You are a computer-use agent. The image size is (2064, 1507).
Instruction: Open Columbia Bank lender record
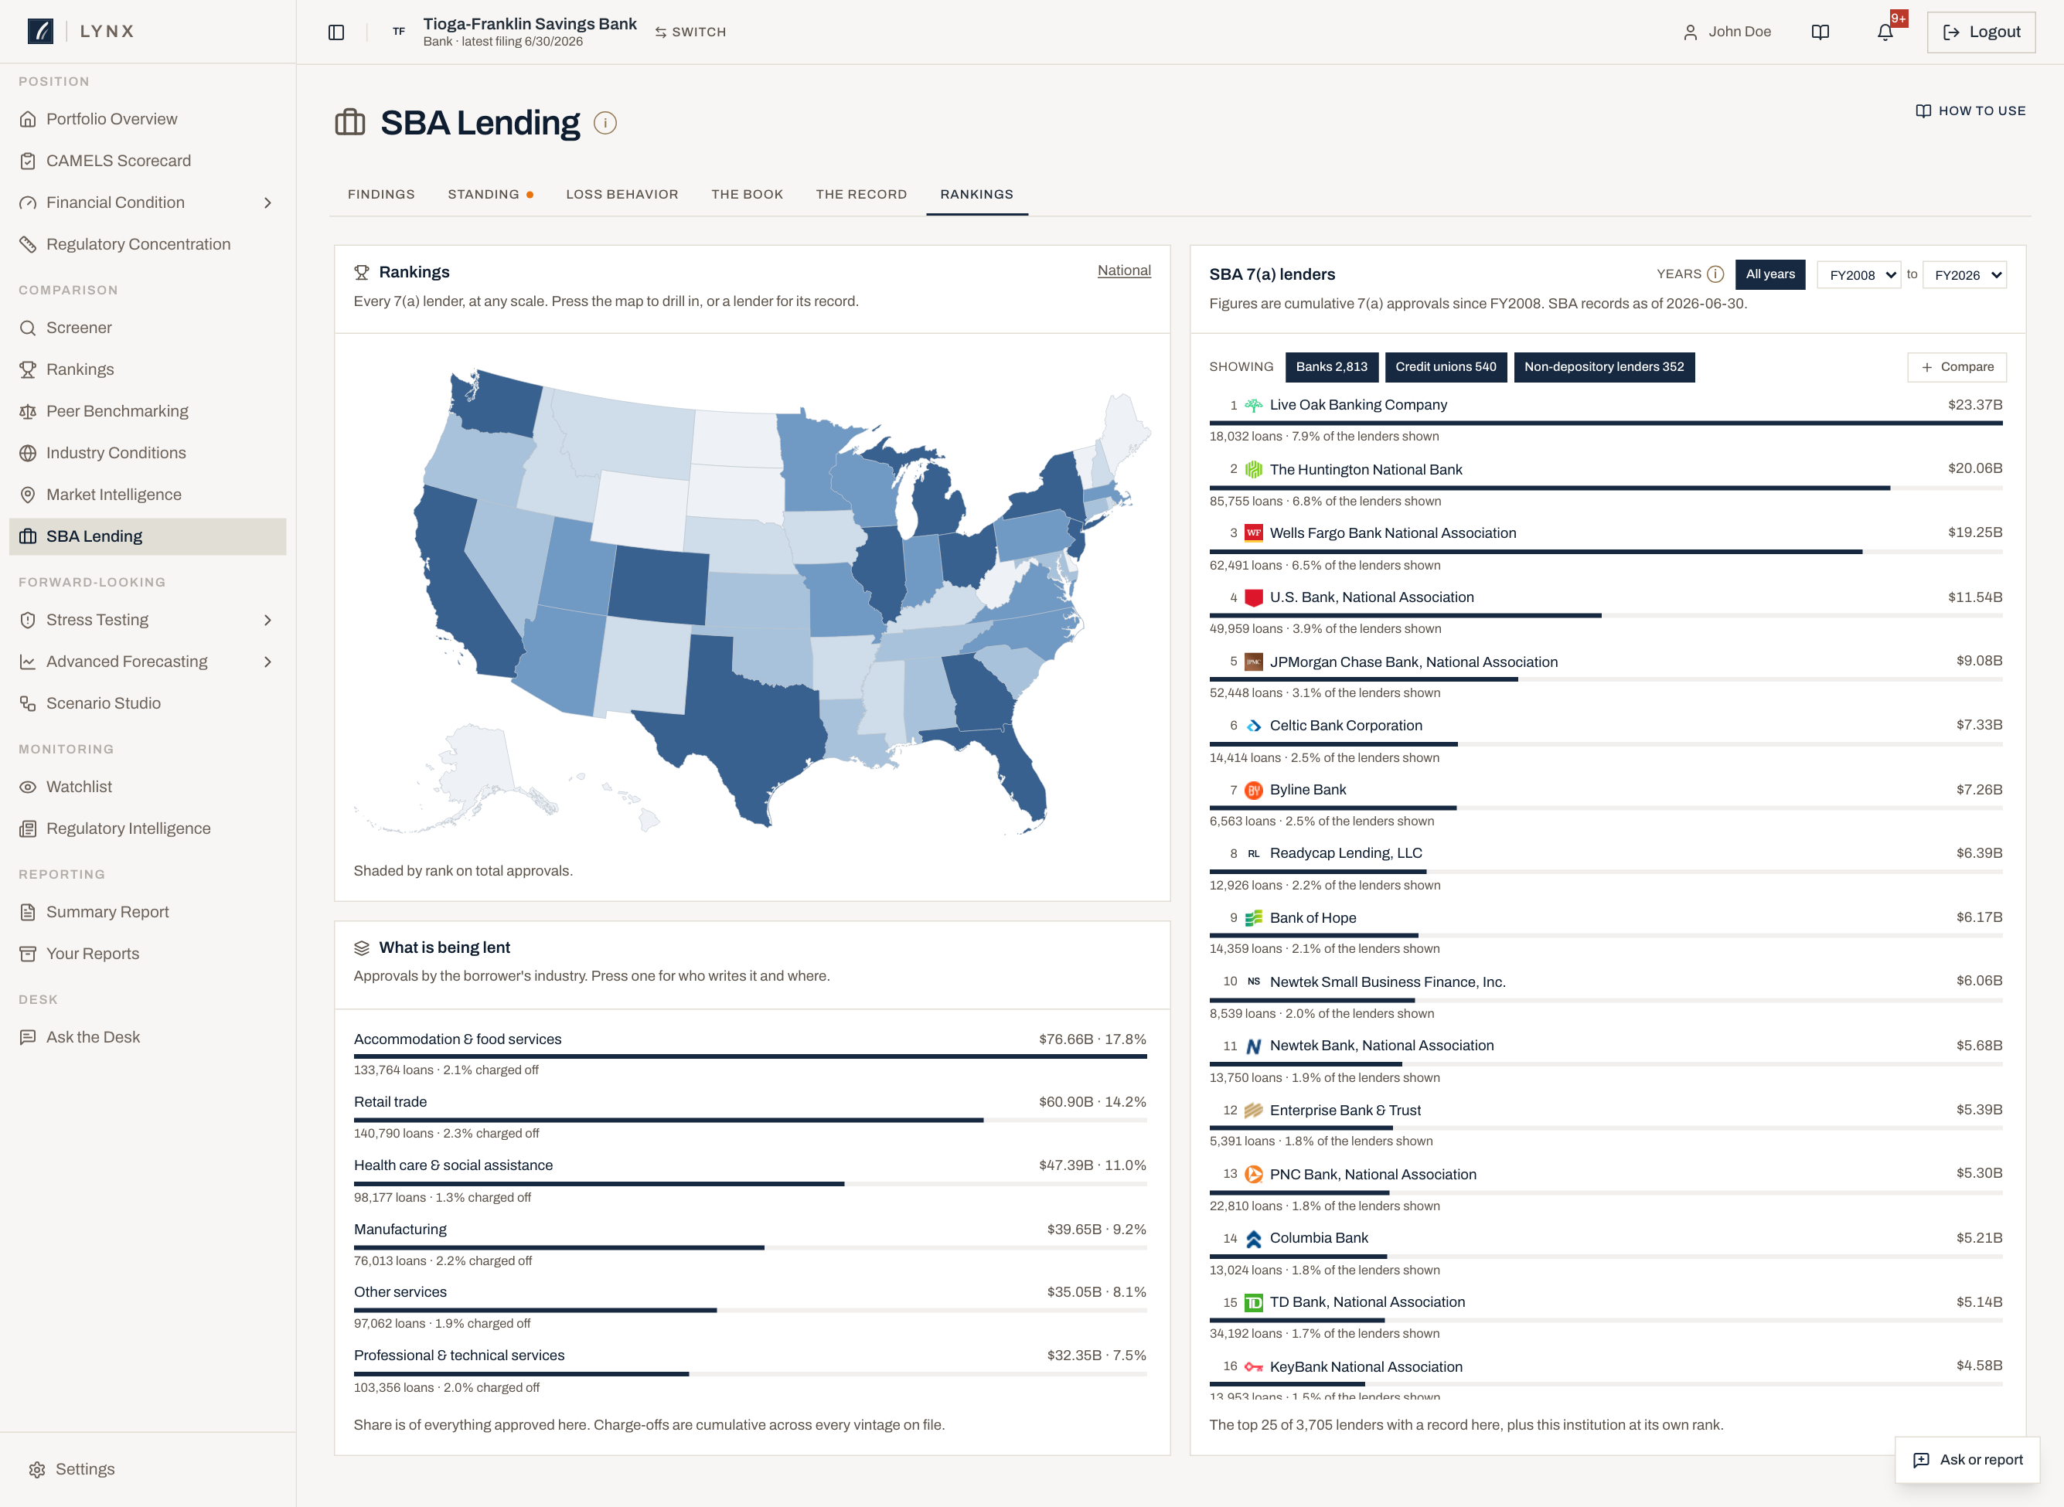tap(1605, 1254)
